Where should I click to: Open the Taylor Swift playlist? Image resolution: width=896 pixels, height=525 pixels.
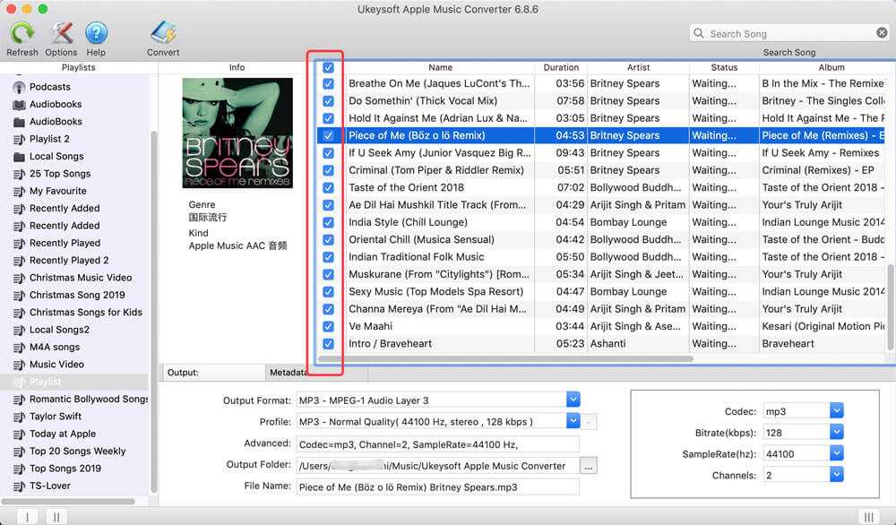pos(56,417)
